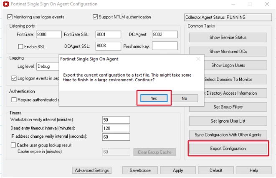Click the FortiGate SSL port field 8001

pos(108,34)
